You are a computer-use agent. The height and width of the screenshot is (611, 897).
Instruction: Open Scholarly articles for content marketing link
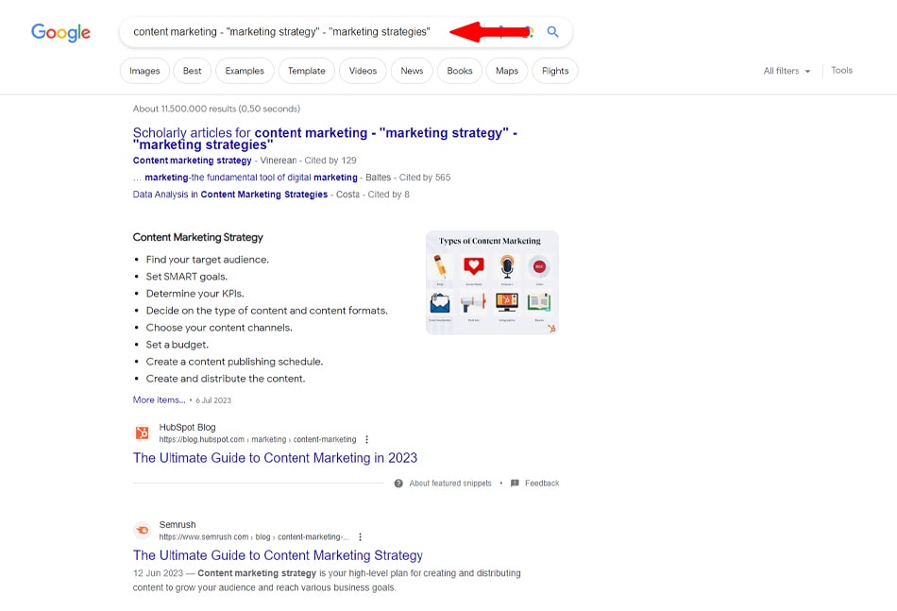pyautogui.click(x=325, y=139)
